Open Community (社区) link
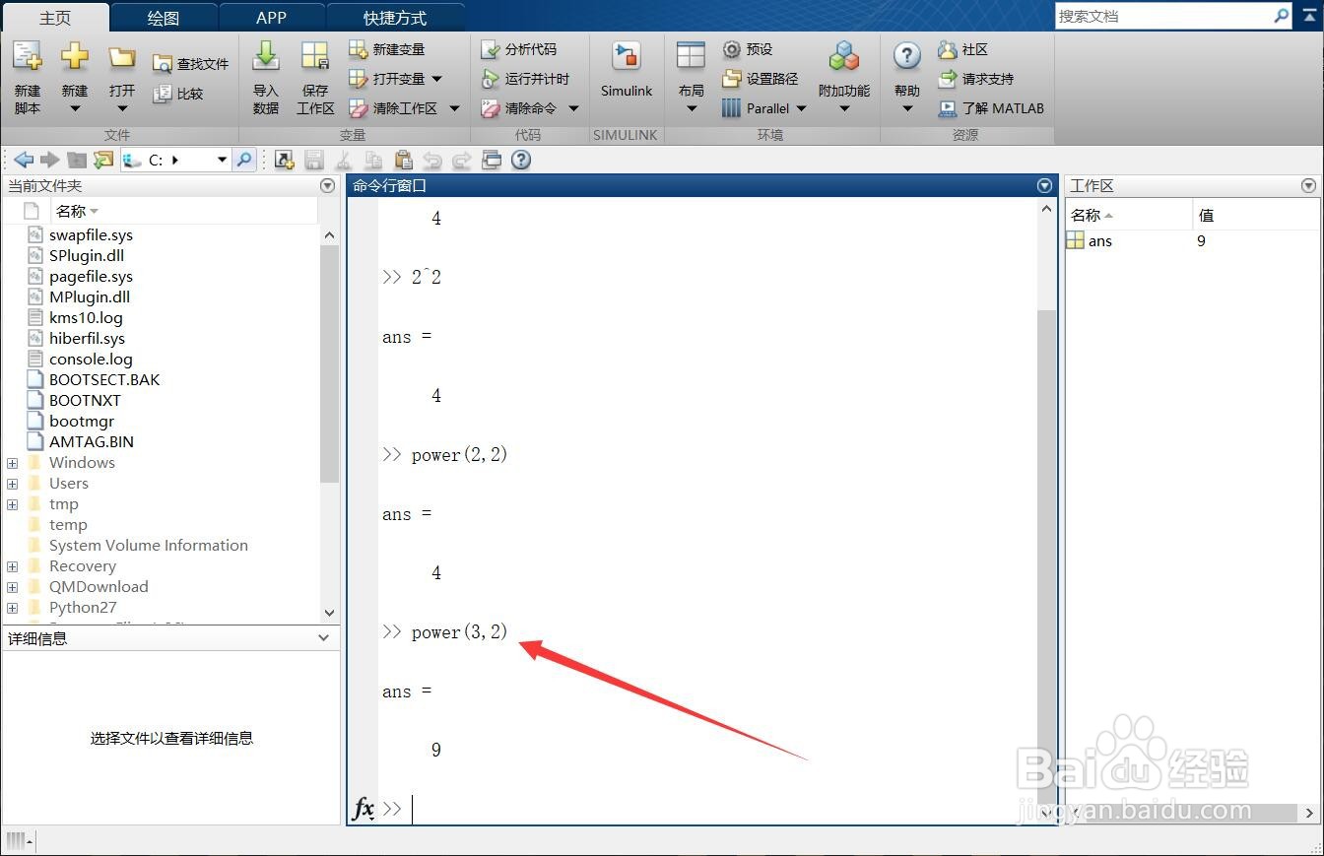The width and height of the screenshot is (1324, 856). (x=963, y=49)
